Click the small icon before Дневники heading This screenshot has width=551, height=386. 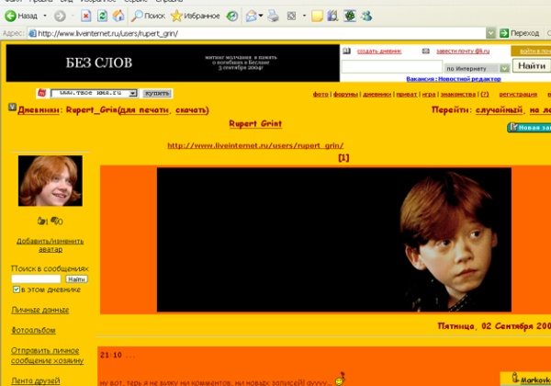click(x=12, y=108)
